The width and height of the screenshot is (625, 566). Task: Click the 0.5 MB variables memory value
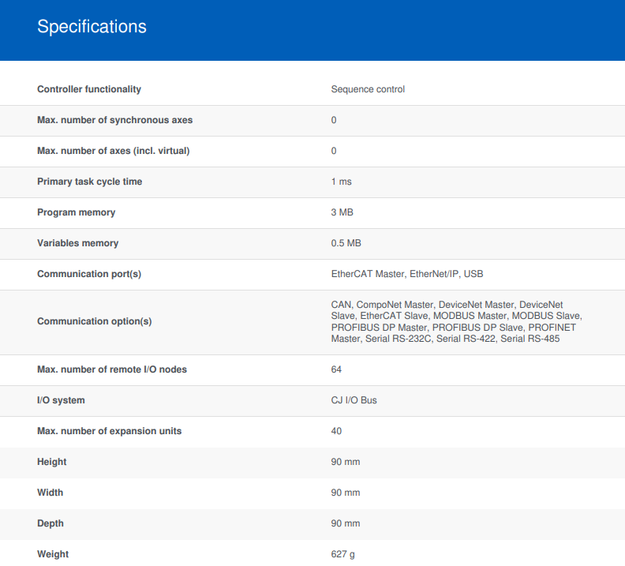(x=346, y=243)
